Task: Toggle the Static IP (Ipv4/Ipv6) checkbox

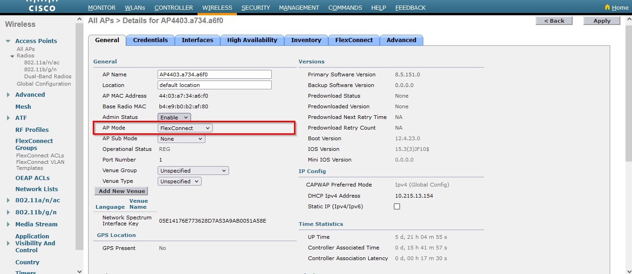Action: pos(397,206)
